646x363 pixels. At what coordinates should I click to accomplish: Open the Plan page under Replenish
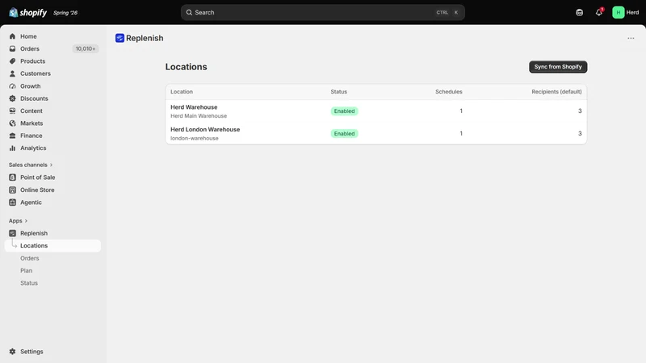pos(27,270)
